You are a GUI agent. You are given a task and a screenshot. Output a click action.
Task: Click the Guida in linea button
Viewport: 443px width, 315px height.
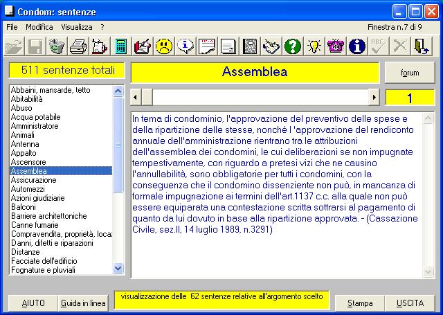pos(83,303)
